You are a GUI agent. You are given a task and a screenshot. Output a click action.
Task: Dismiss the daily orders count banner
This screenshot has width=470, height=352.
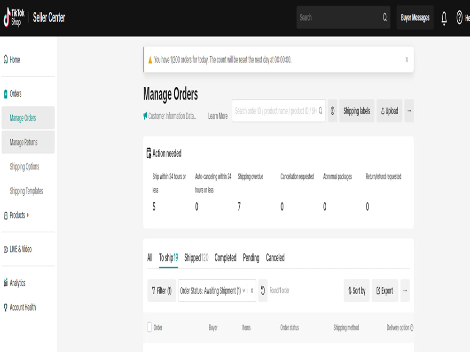407,60
